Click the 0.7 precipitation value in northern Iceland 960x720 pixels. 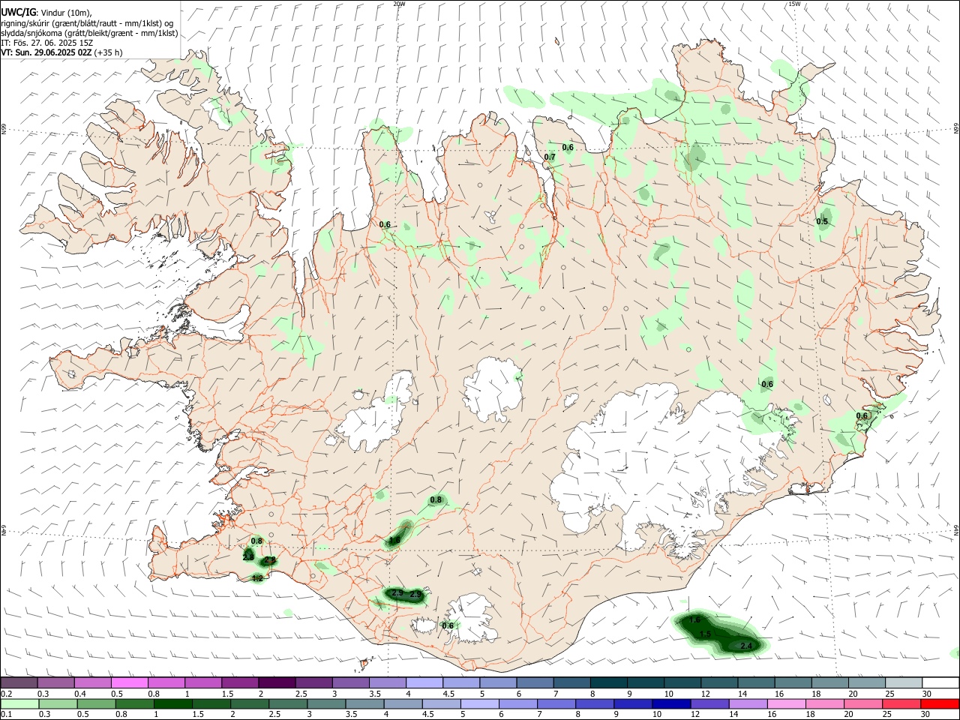coord(550,157)
